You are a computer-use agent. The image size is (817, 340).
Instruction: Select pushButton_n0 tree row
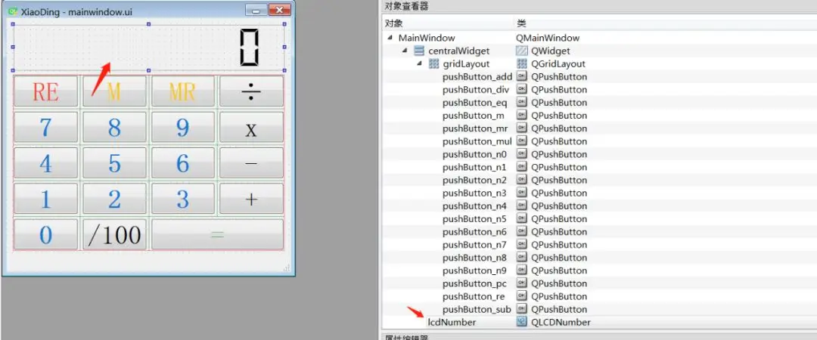tap(474, 155)
